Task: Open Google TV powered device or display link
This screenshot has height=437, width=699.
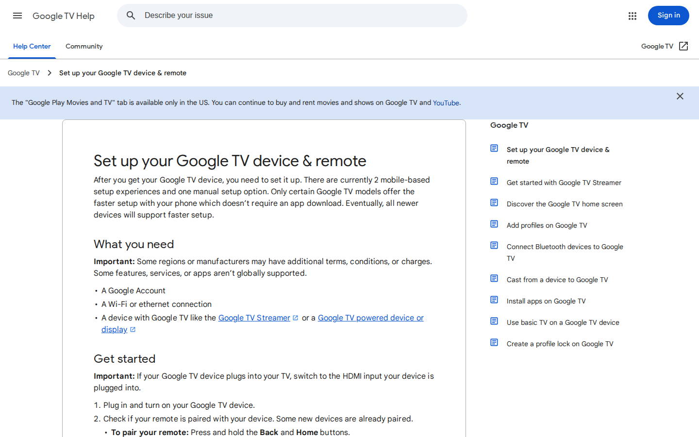Action: click(x=263, y=323)
